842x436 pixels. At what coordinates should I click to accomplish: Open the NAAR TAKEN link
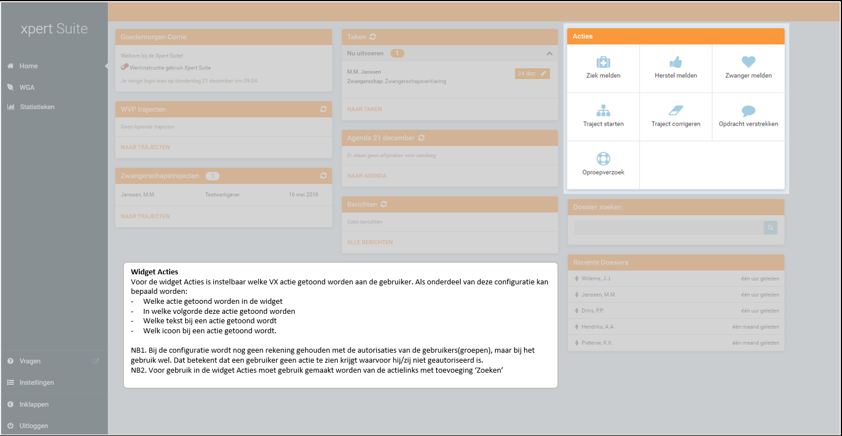coord(365,109)
